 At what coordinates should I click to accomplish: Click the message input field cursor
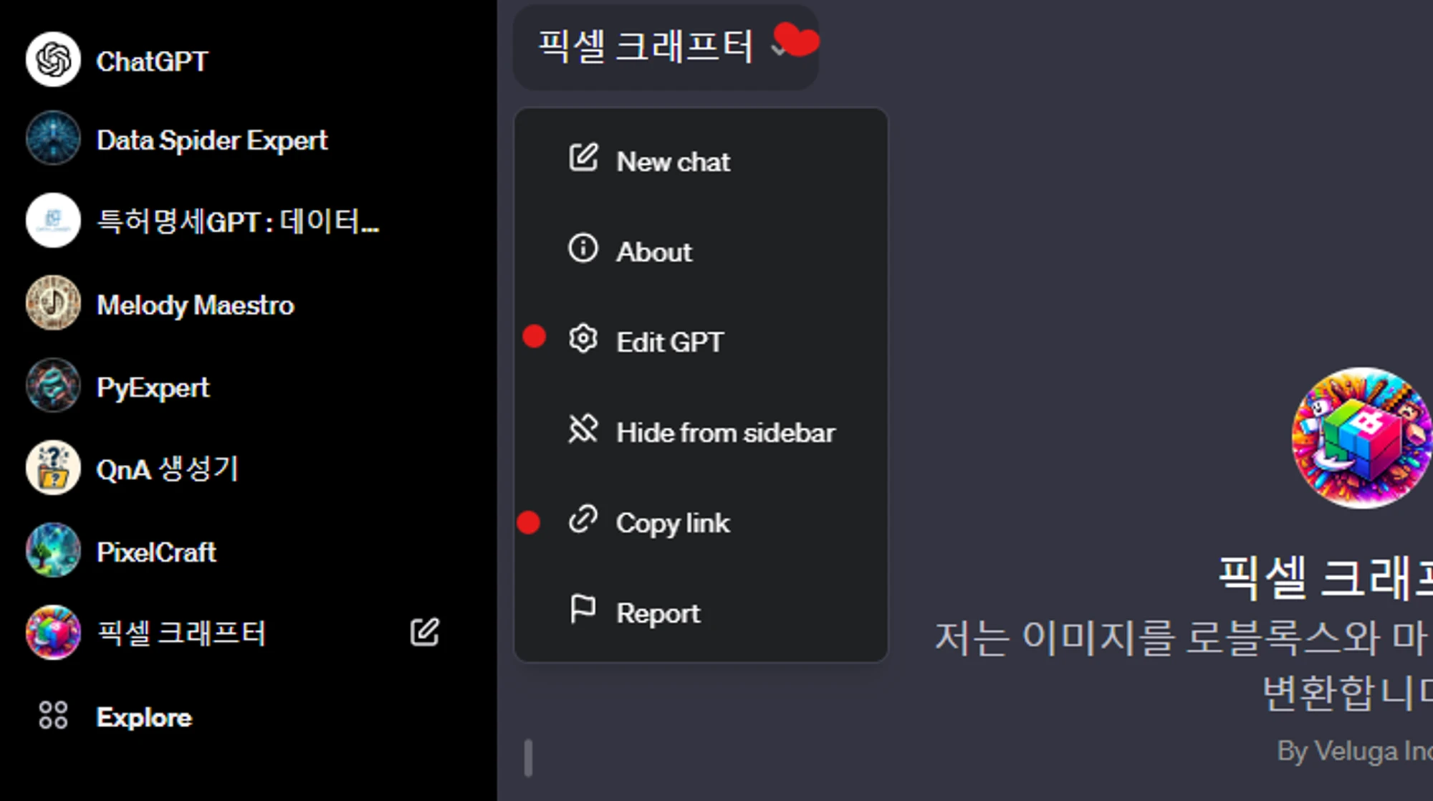528,758
